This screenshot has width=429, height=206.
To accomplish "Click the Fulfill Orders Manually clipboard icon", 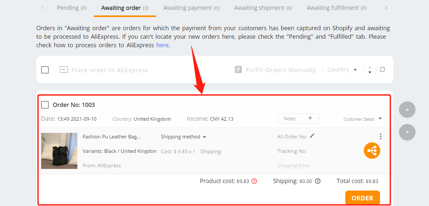I will point(238,70).
